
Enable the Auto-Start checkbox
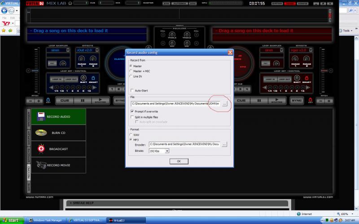(x=132, y=90)
